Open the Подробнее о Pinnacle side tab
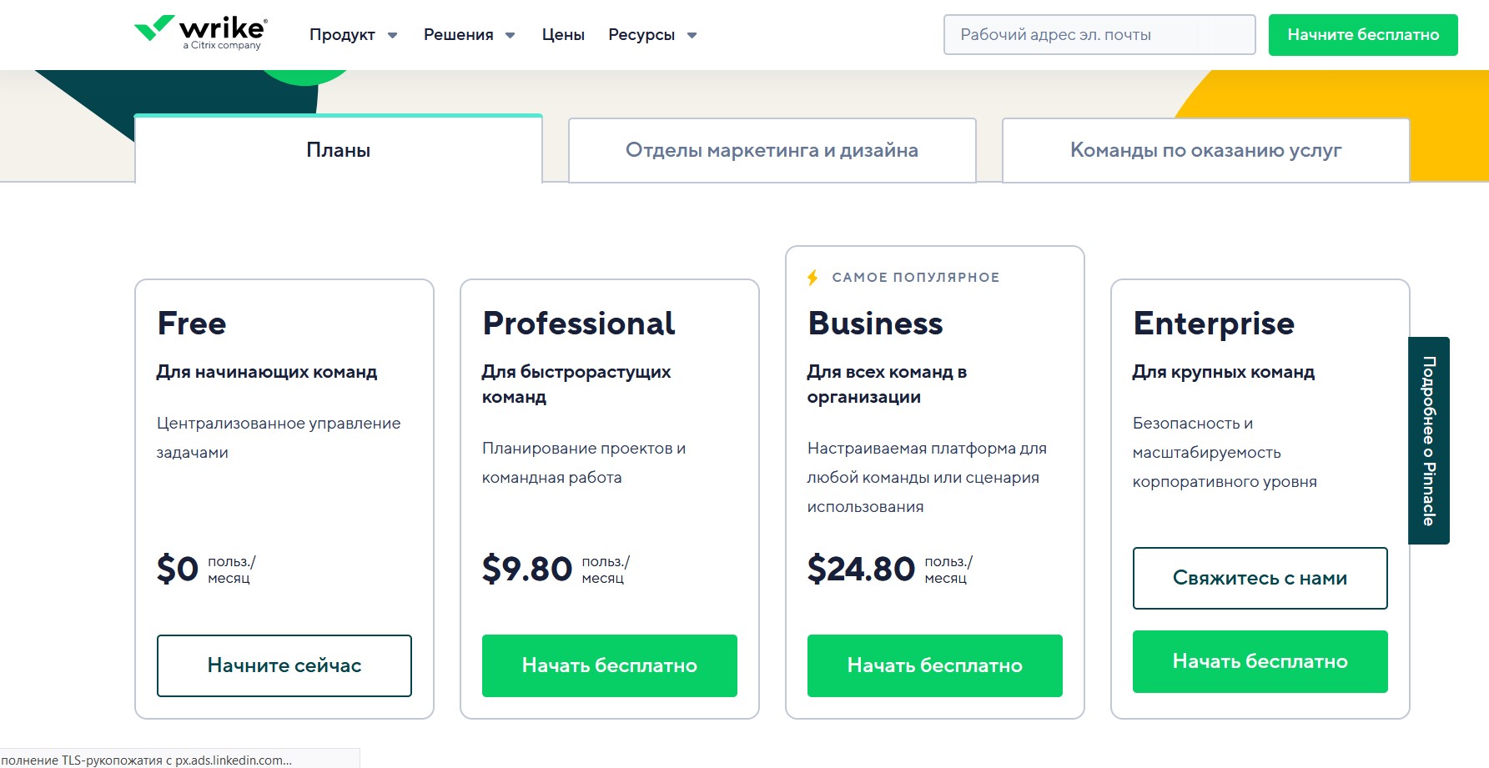The width and height of the screenshot is (1489, 768). pos(1428,440)
